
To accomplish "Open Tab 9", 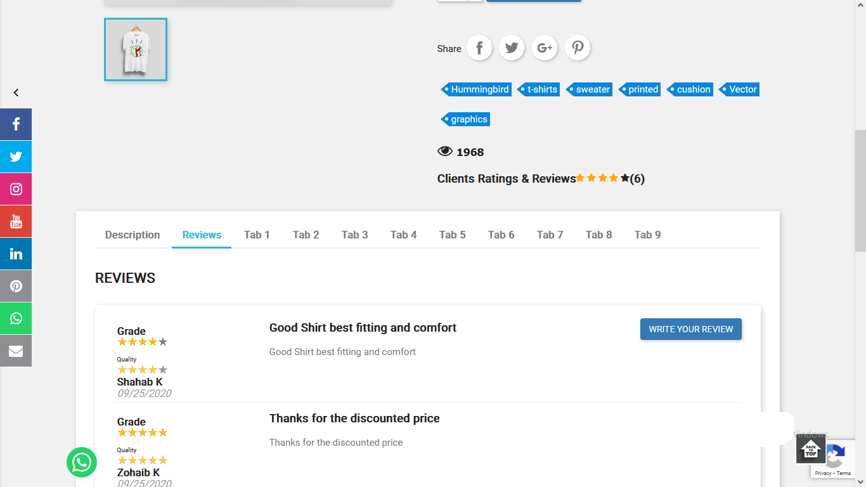I will click(x=647, y=235).
